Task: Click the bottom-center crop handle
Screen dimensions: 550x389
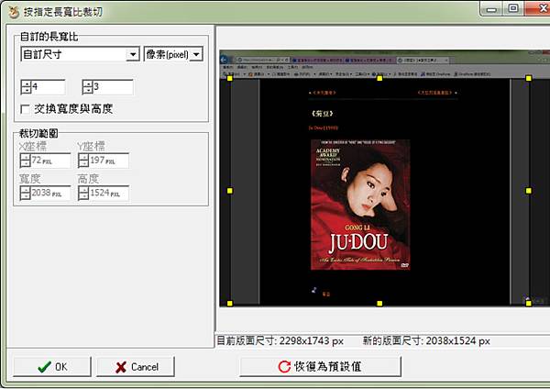Action: pyautogui.click(x=379, y=304)
